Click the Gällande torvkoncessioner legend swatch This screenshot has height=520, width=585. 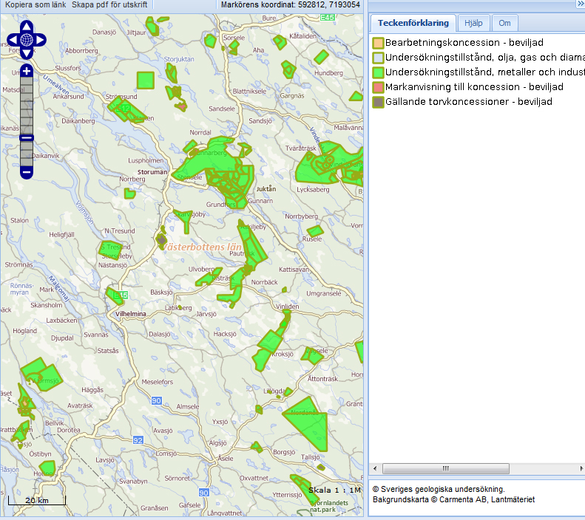378,102
